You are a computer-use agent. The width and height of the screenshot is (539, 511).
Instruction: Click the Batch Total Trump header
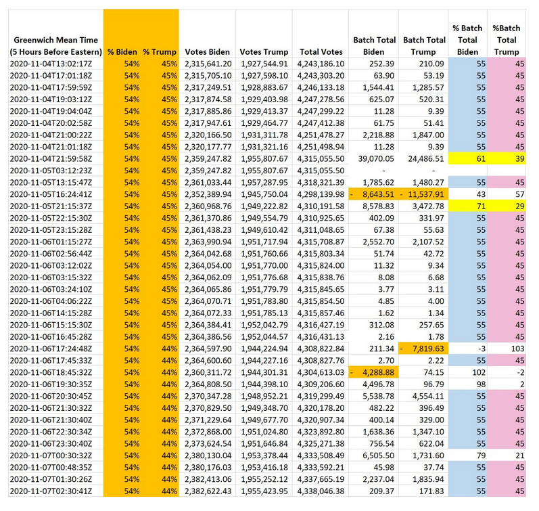click(x=424, y=46)
